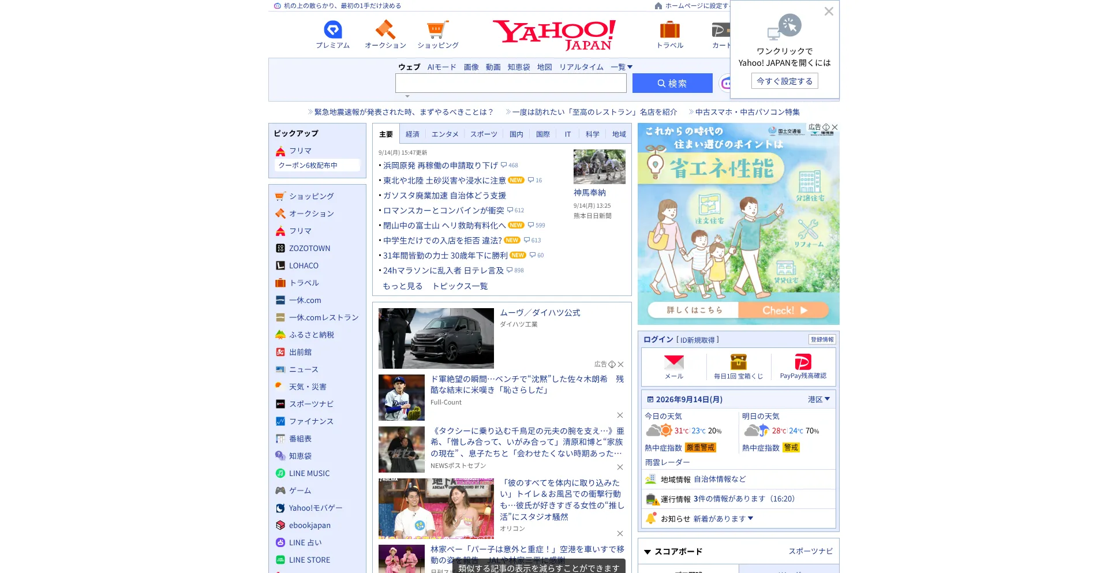Open ebookjapan in the sidebar

[310, 525]
